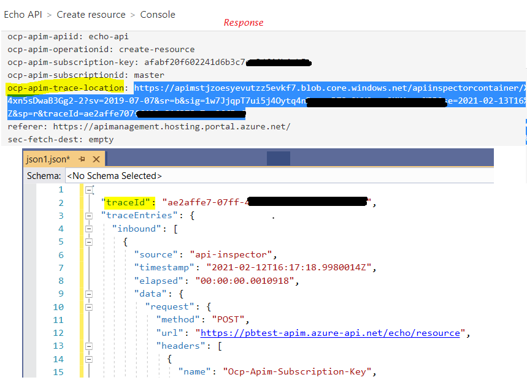Click the highlighted traceId key

coord(129,202)
